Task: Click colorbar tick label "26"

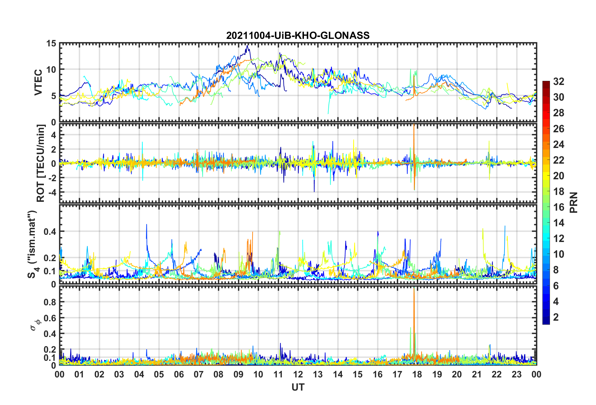Action: click(558, 129)
